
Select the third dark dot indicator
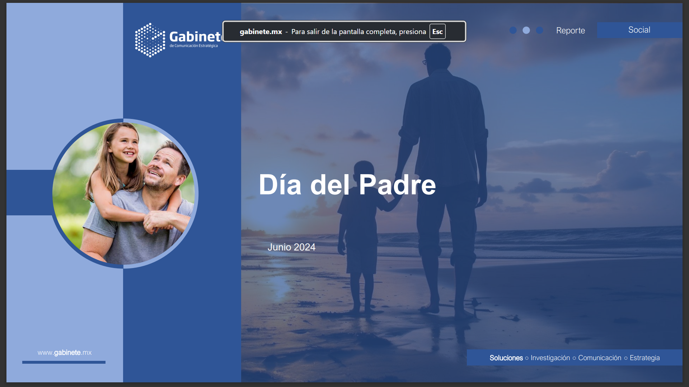[539, 30]
